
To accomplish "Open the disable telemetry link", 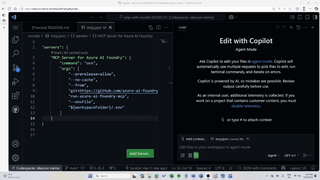I will click(x=246, y=106).
